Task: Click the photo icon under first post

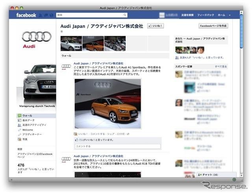Action: (x=75, y=134)
